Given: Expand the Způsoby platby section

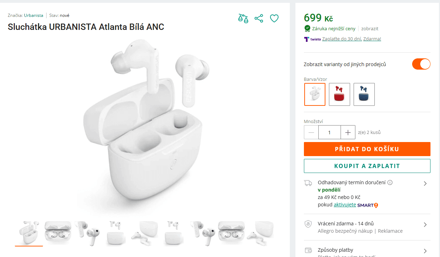Looking at the screenshot, I should pyautogui.click(x=425, y=251).
